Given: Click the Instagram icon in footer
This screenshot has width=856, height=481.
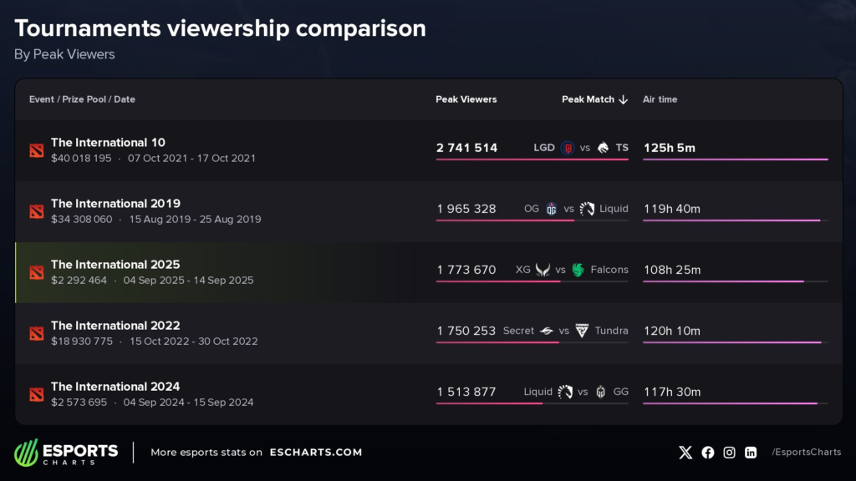Looking at the screenshot, I should point(729,453).
